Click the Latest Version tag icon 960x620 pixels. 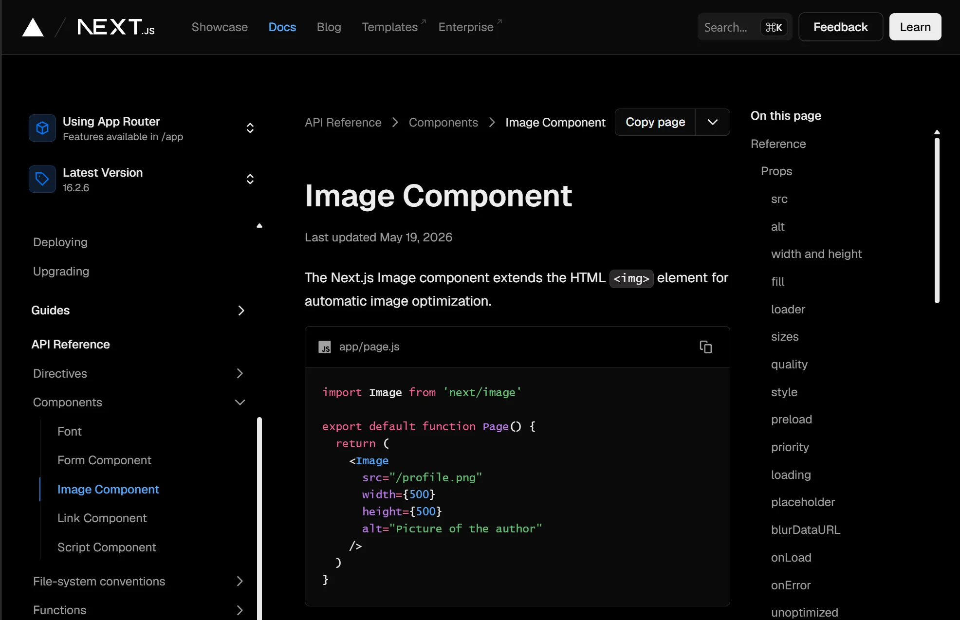pos(42,179)
